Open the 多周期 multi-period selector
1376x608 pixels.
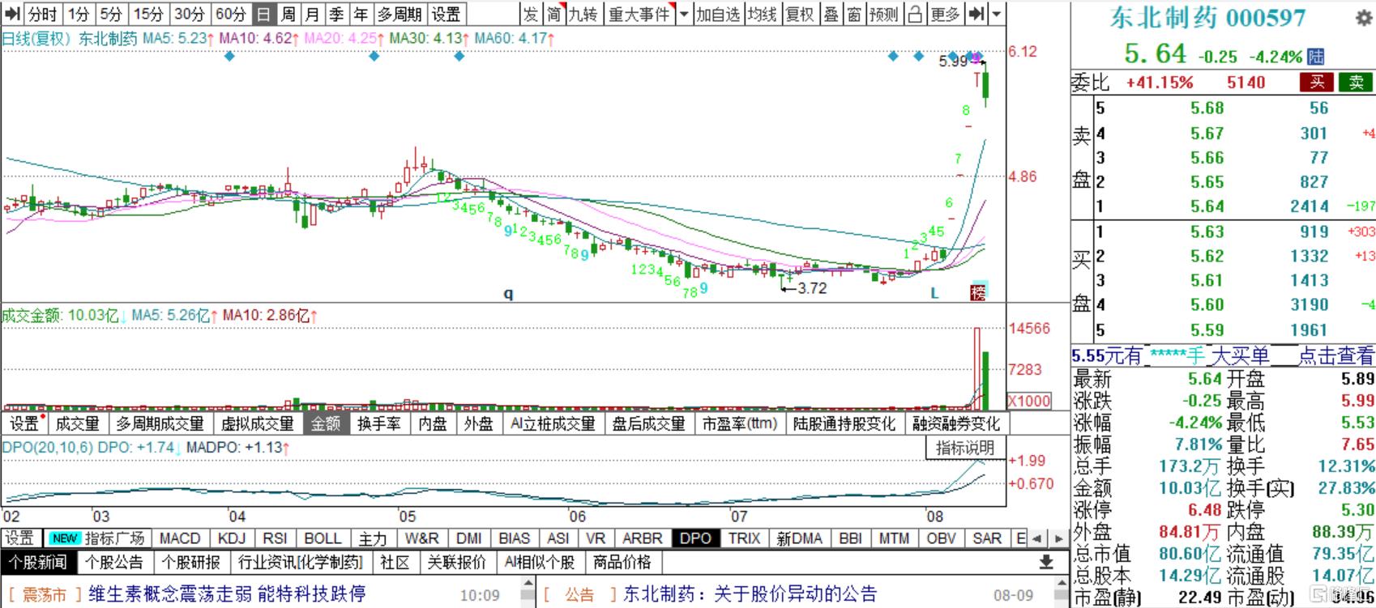[x=399, y=14]
